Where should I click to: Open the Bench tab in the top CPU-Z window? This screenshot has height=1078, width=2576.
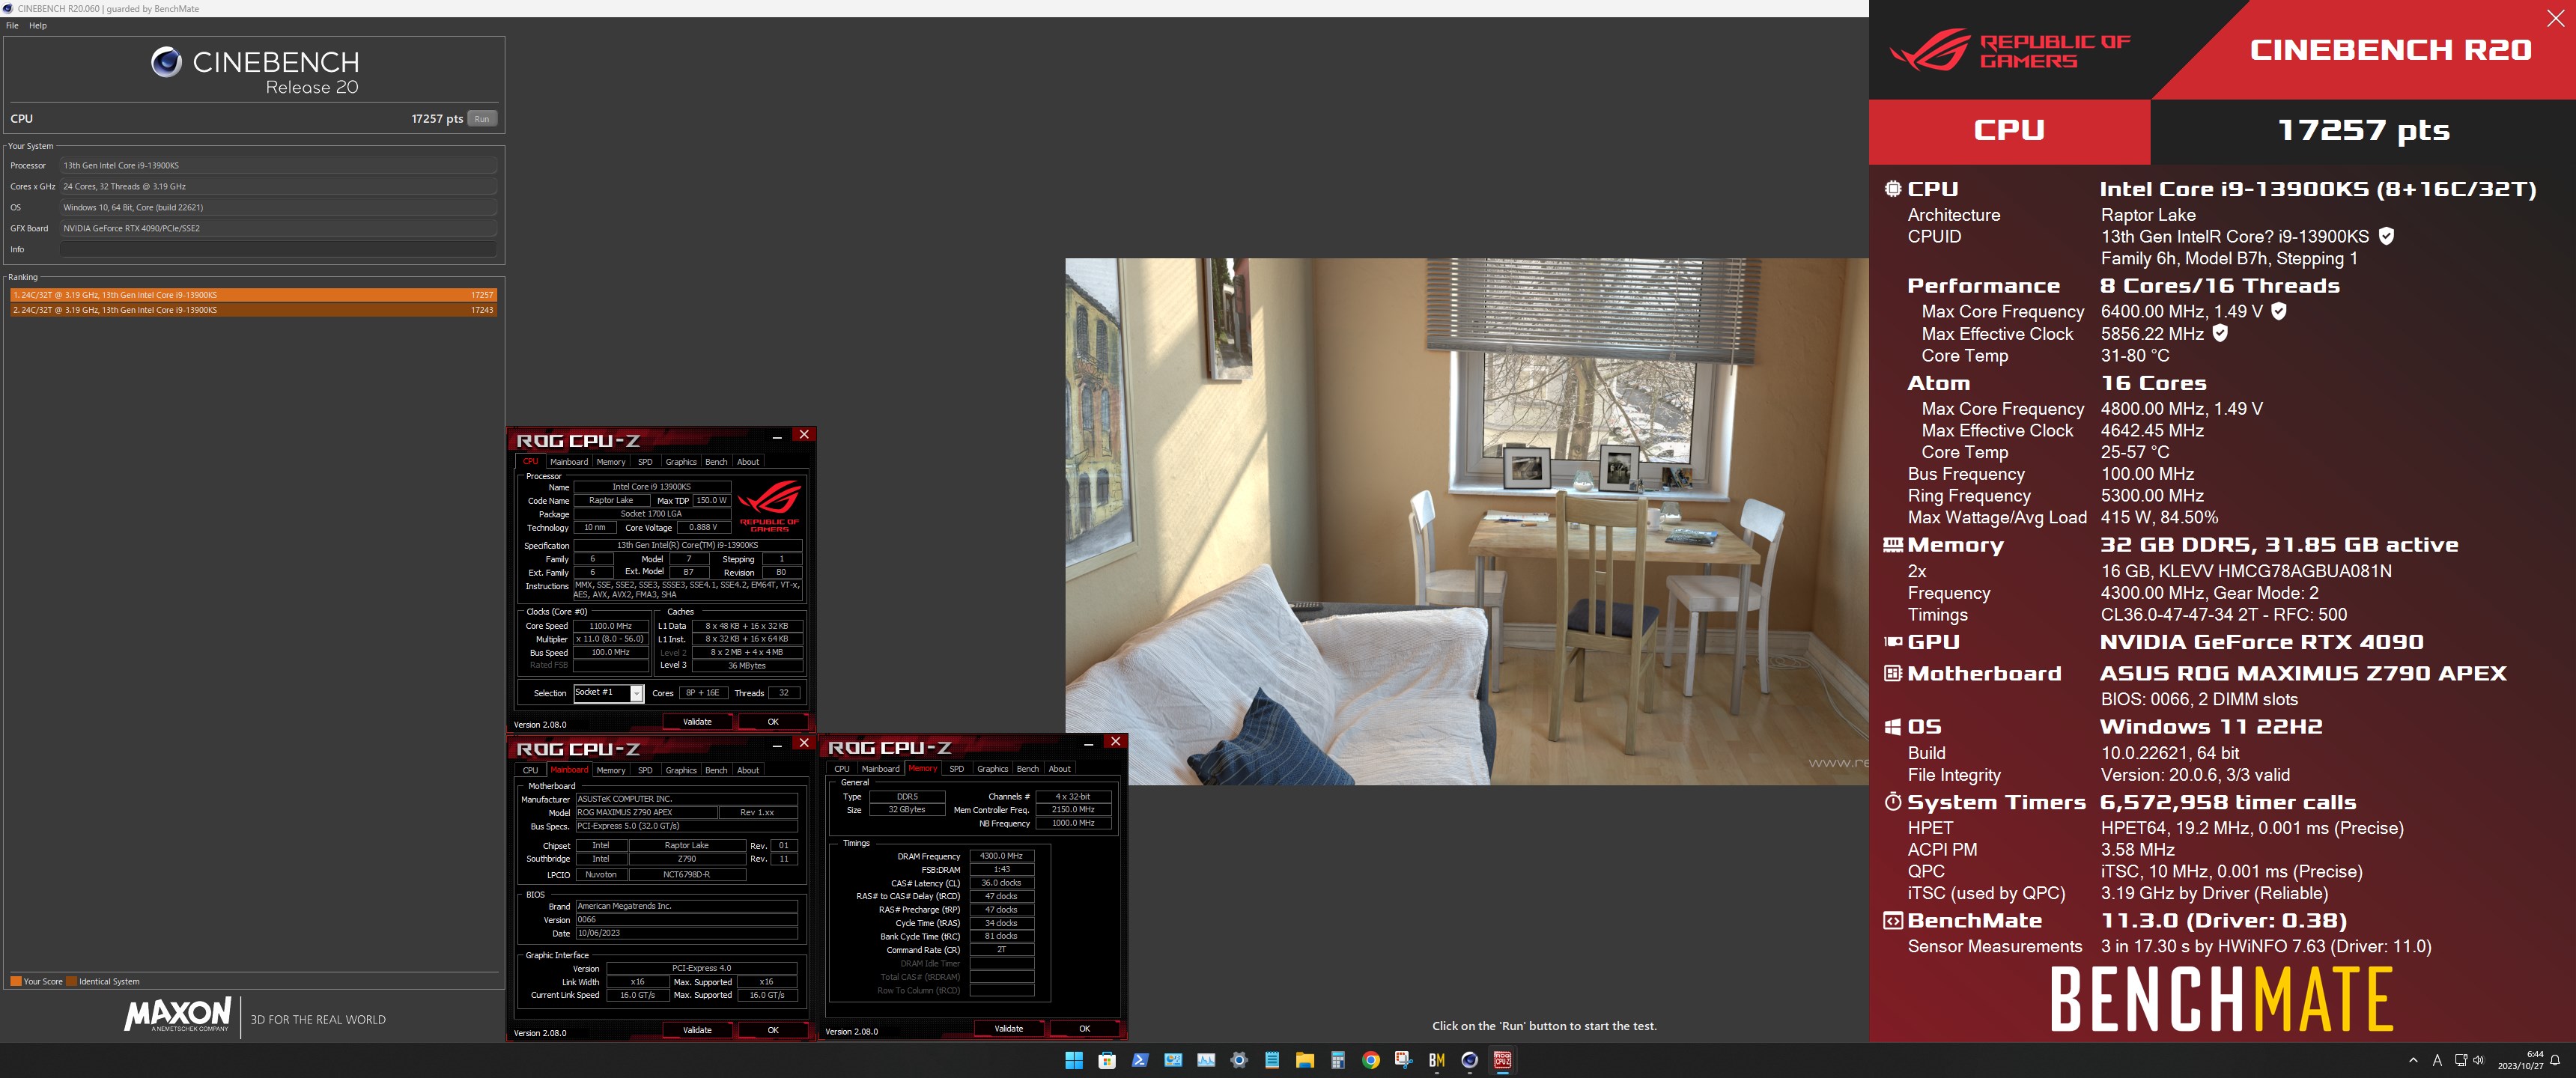(x=716, y=462)
